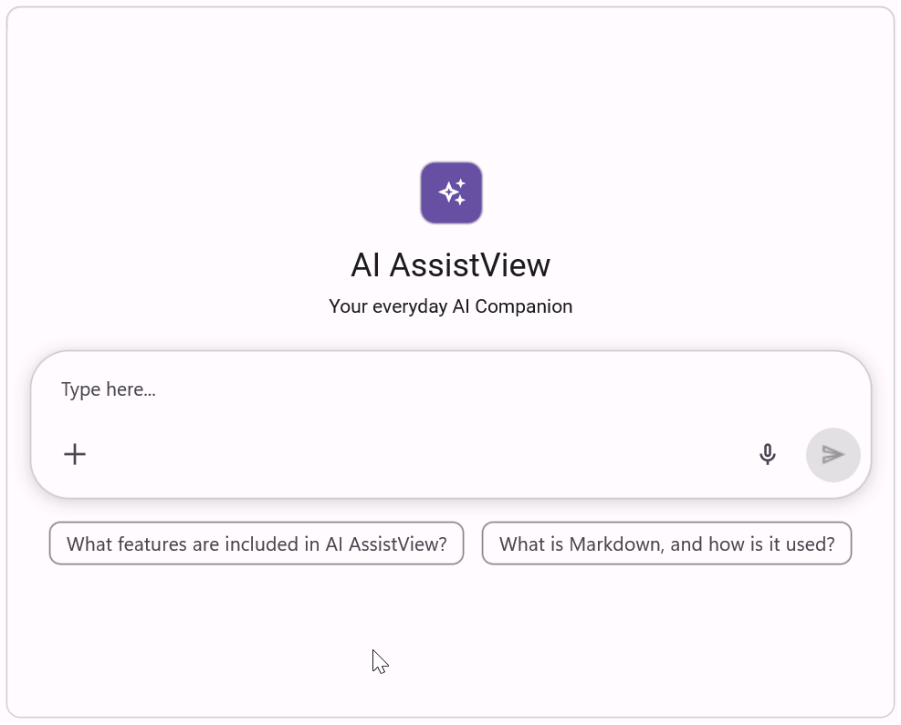The image size is (901, 725).
Task: Click the 'Your everyday AI Companion' subtitle
Action: click(451, 306)
